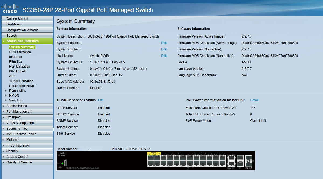Open PoE Power Information Detail link
This screenshot has height=179, width=323.
point(254,100)
